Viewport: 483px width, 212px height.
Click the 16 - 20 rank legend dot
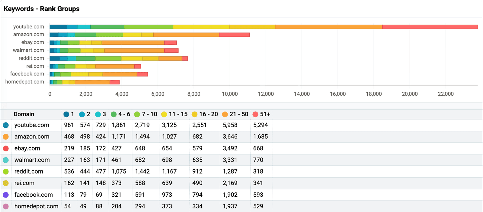pos(194,114)
